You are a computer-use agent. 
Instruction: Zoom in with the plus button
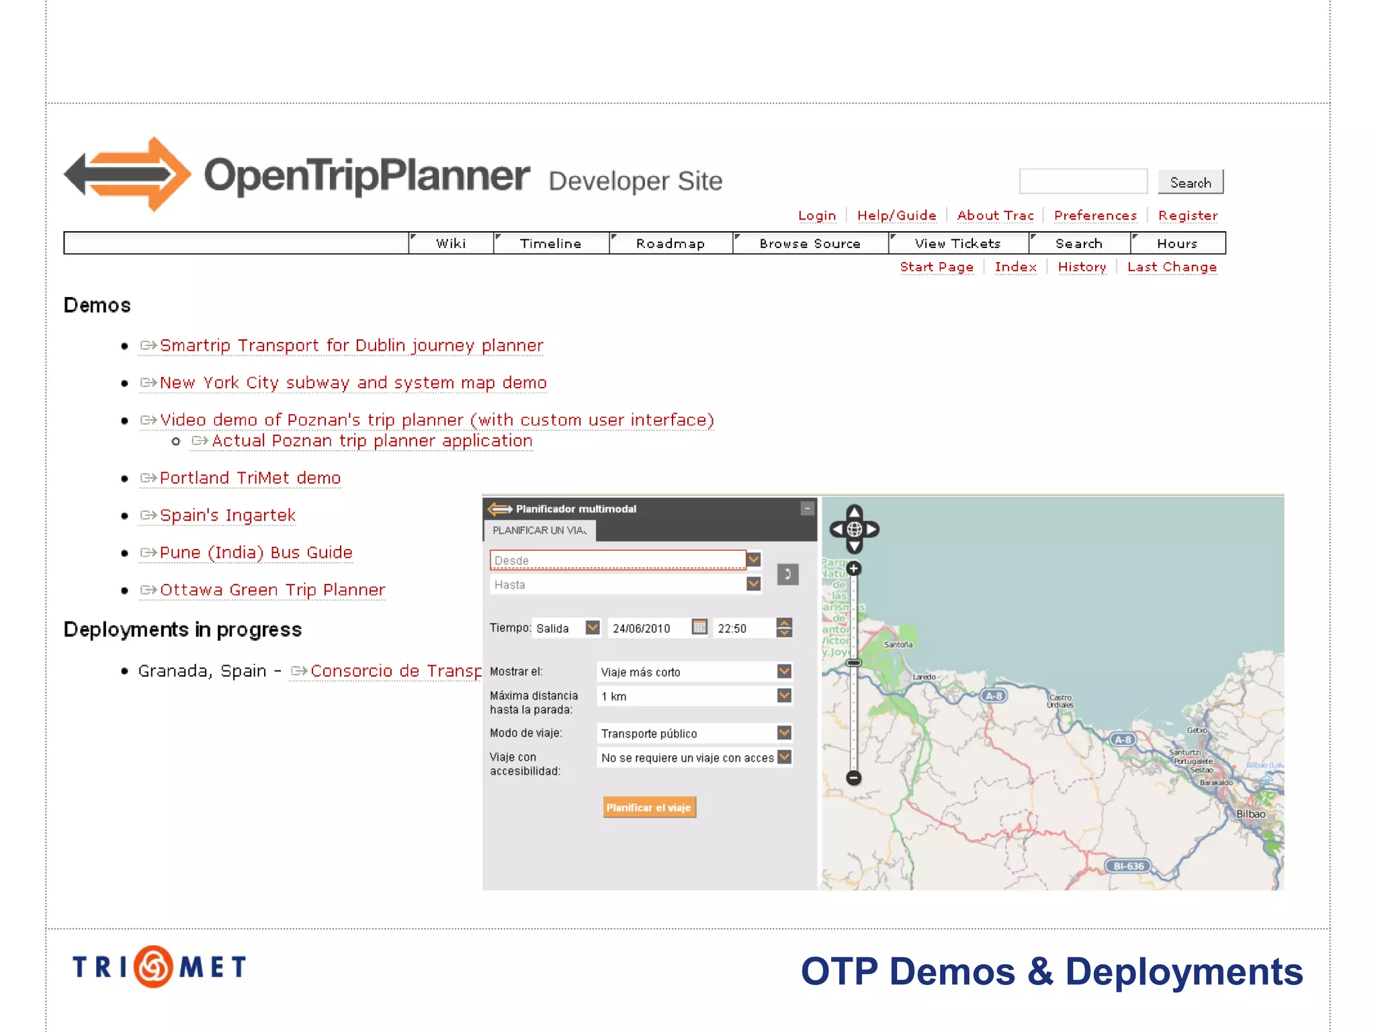[x=853, y=569]
